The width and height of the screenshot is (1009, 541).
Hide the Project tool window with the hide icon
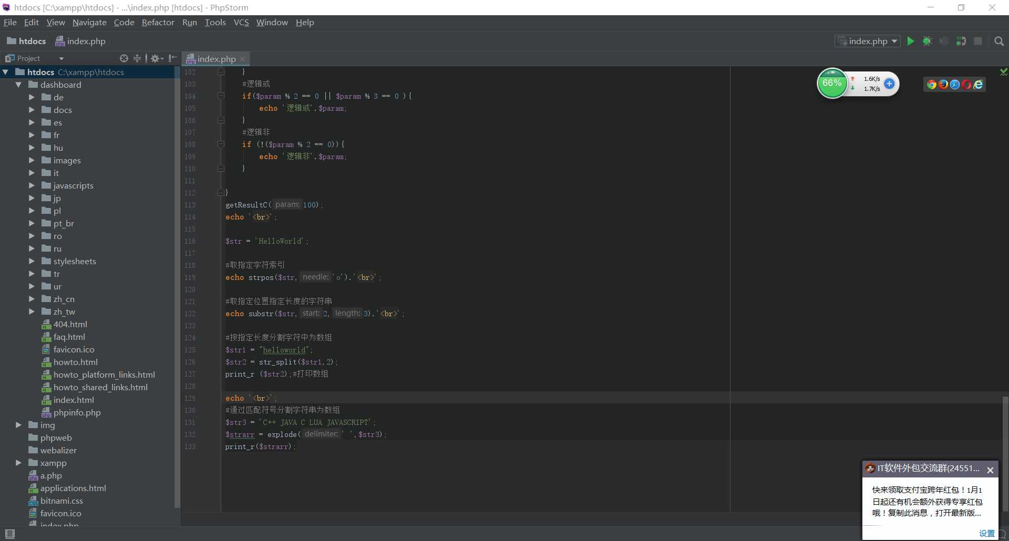tap(172, 58)
